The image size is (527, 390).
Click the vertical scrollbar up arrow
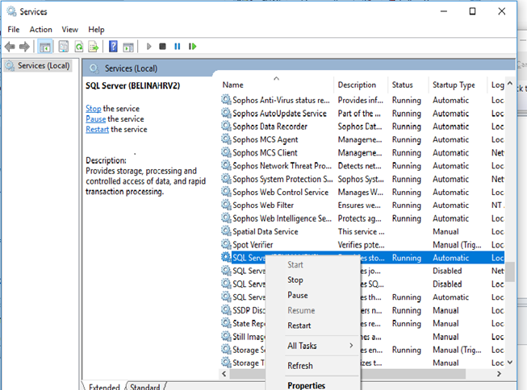[x=510, y=83]
